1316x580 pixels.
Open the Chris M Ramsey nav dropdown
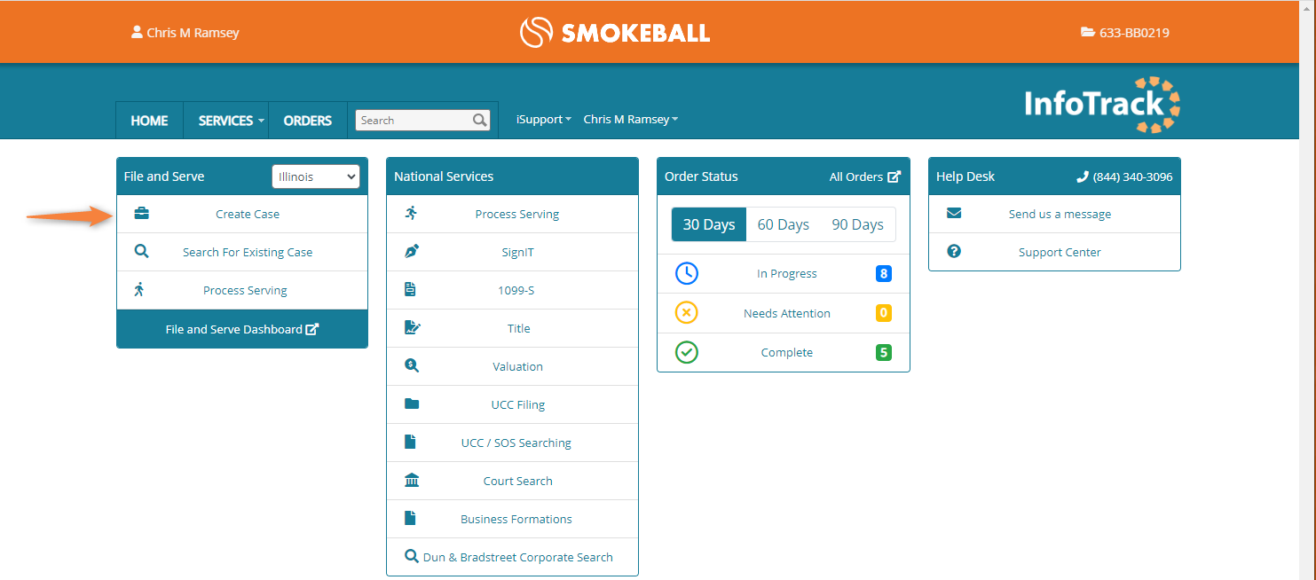[631, 120]
